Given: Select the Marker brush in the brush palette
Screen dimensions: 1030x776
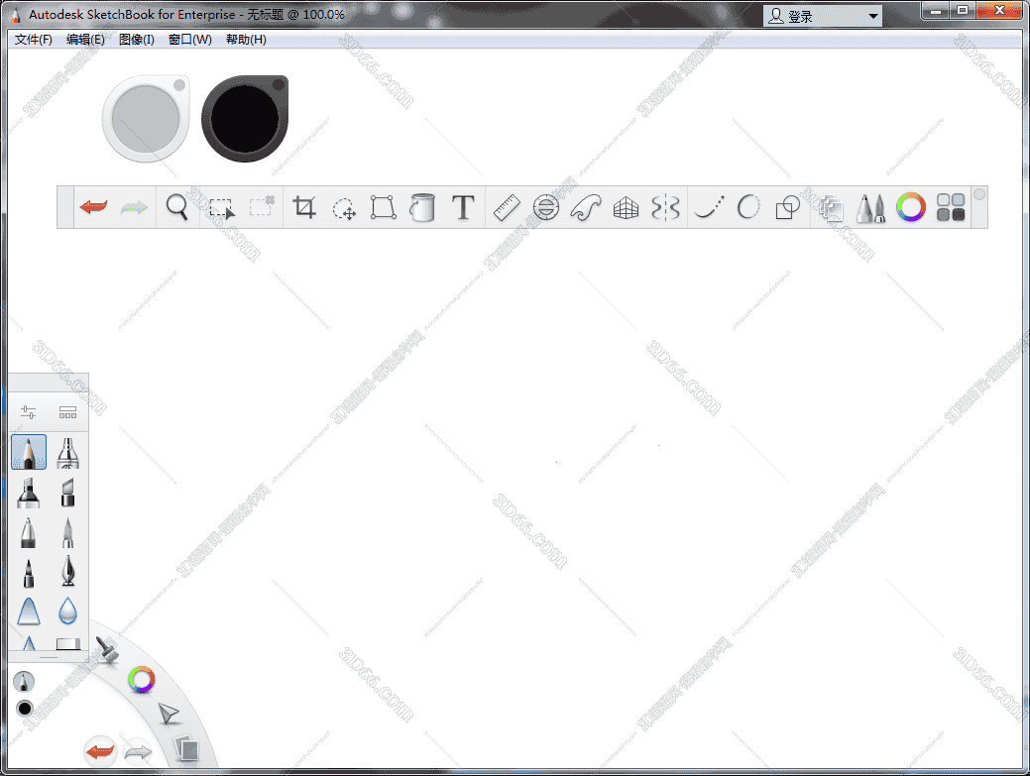Looking at the screenshot, I should pyautogui.click(x=28, y=494).
